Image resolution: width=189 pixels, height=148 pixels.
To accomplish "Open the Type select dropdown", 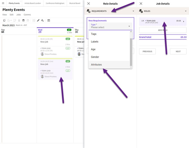I will (110, 26).
